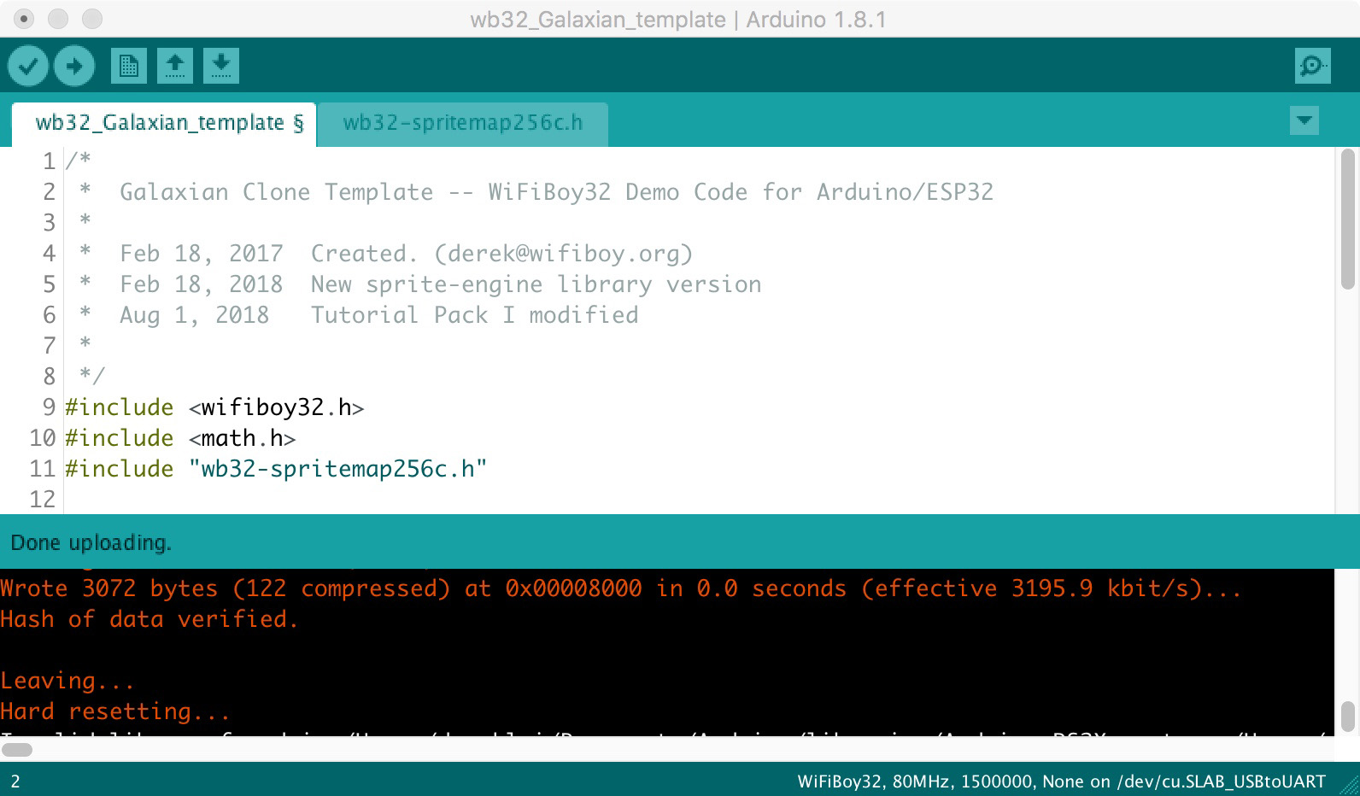Open a sketch using the up-arrow icon
This screenshot has width=1360, height=796.
174,66
